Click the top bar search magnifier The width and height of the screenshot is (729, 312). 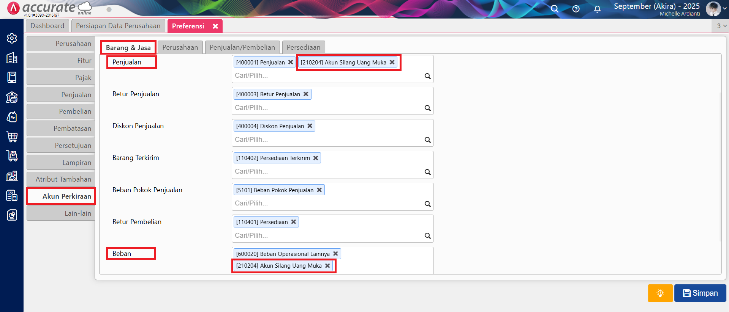[x=555, y=9]
